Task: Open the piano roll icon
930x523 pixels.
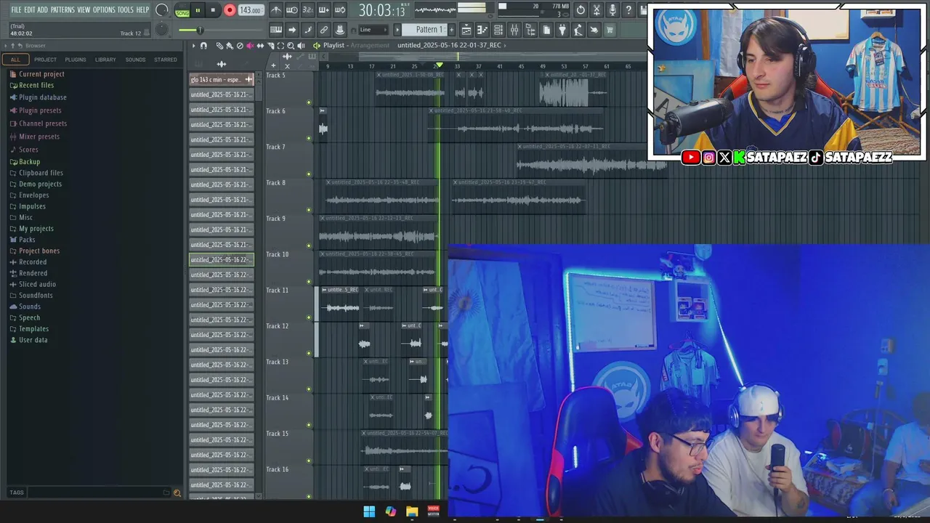Action: click(x=482, y=30)
